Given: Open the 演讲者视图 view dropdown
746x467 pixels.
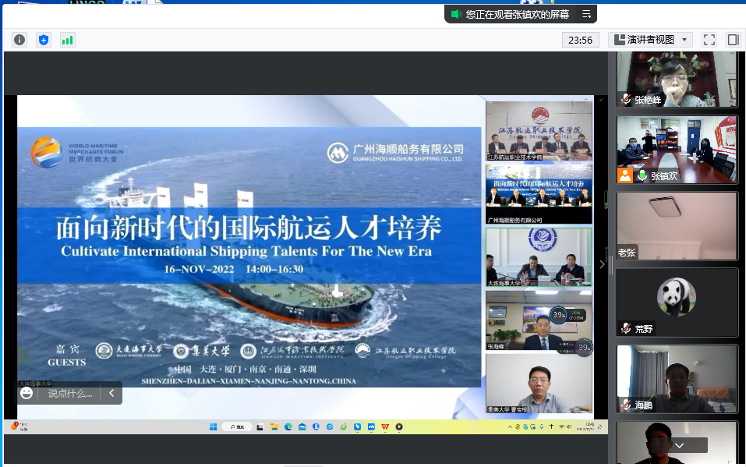Looking at the screenshot, I should click(651, 40).
